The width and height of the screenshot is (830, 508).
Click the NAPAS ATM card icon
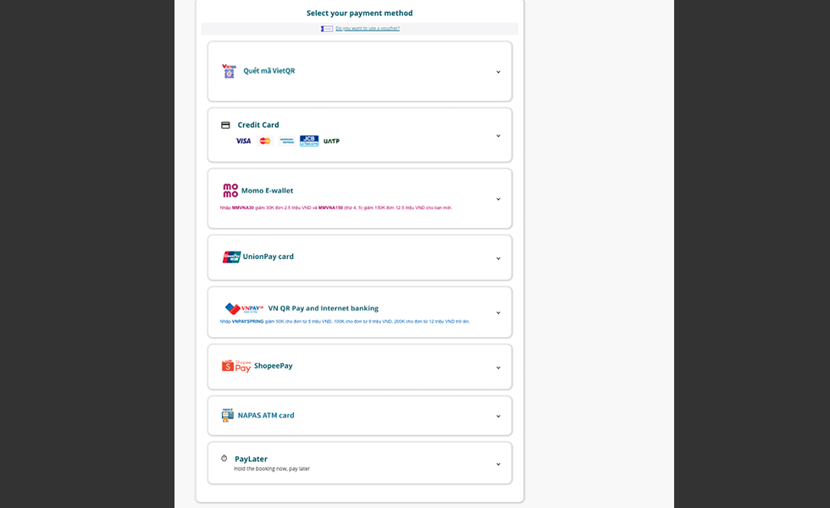227,415
